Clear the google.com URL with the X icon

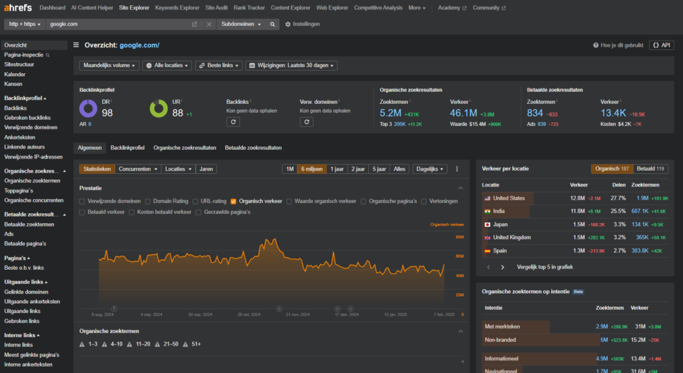[209, 24]
